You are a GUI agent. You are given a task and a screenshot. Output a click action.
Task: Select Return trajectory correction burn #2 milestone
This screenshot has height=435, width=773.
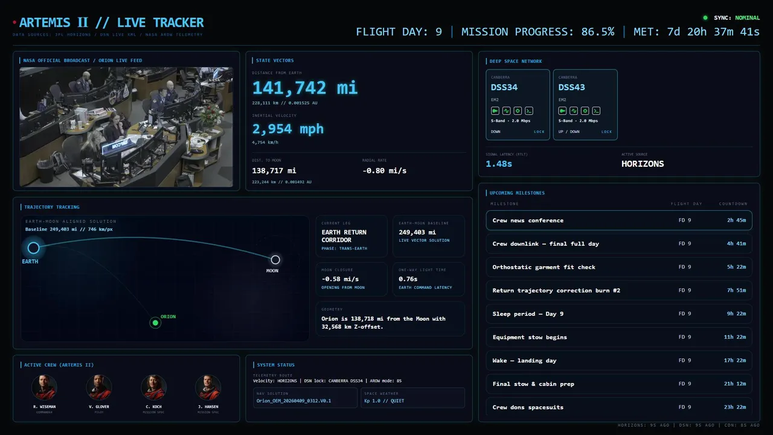[x=619, y=291]
